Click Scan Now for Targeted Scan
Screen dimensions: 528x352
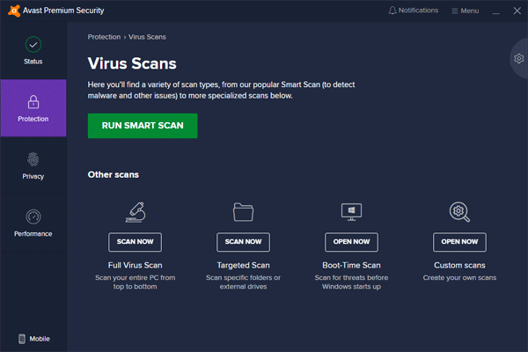(243, 242)
